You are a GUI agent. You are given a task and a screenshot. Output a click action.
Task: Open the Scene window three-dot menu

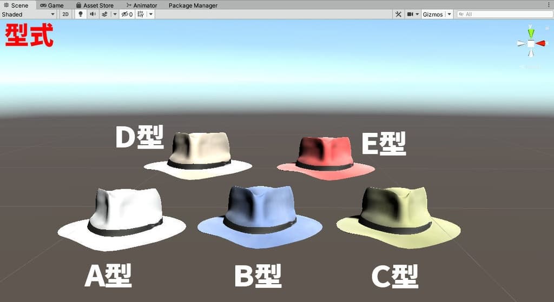[549, 5]
